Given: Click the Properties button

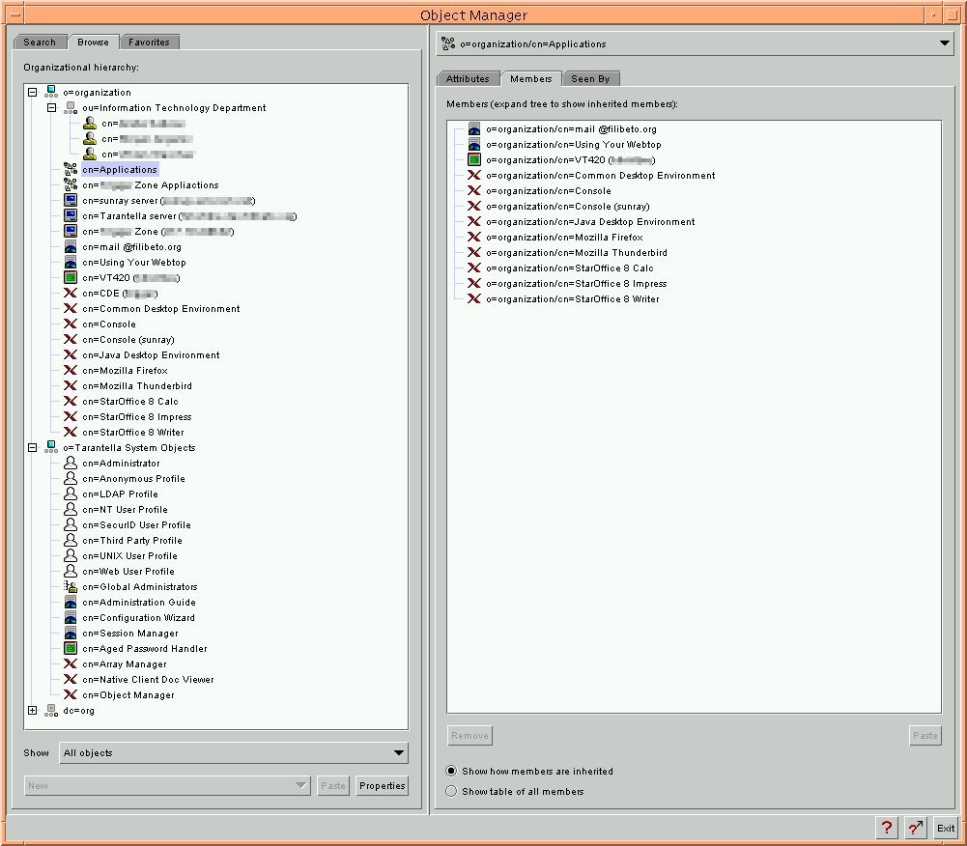Looking at the screenshot, I should (x=382, y=786).
